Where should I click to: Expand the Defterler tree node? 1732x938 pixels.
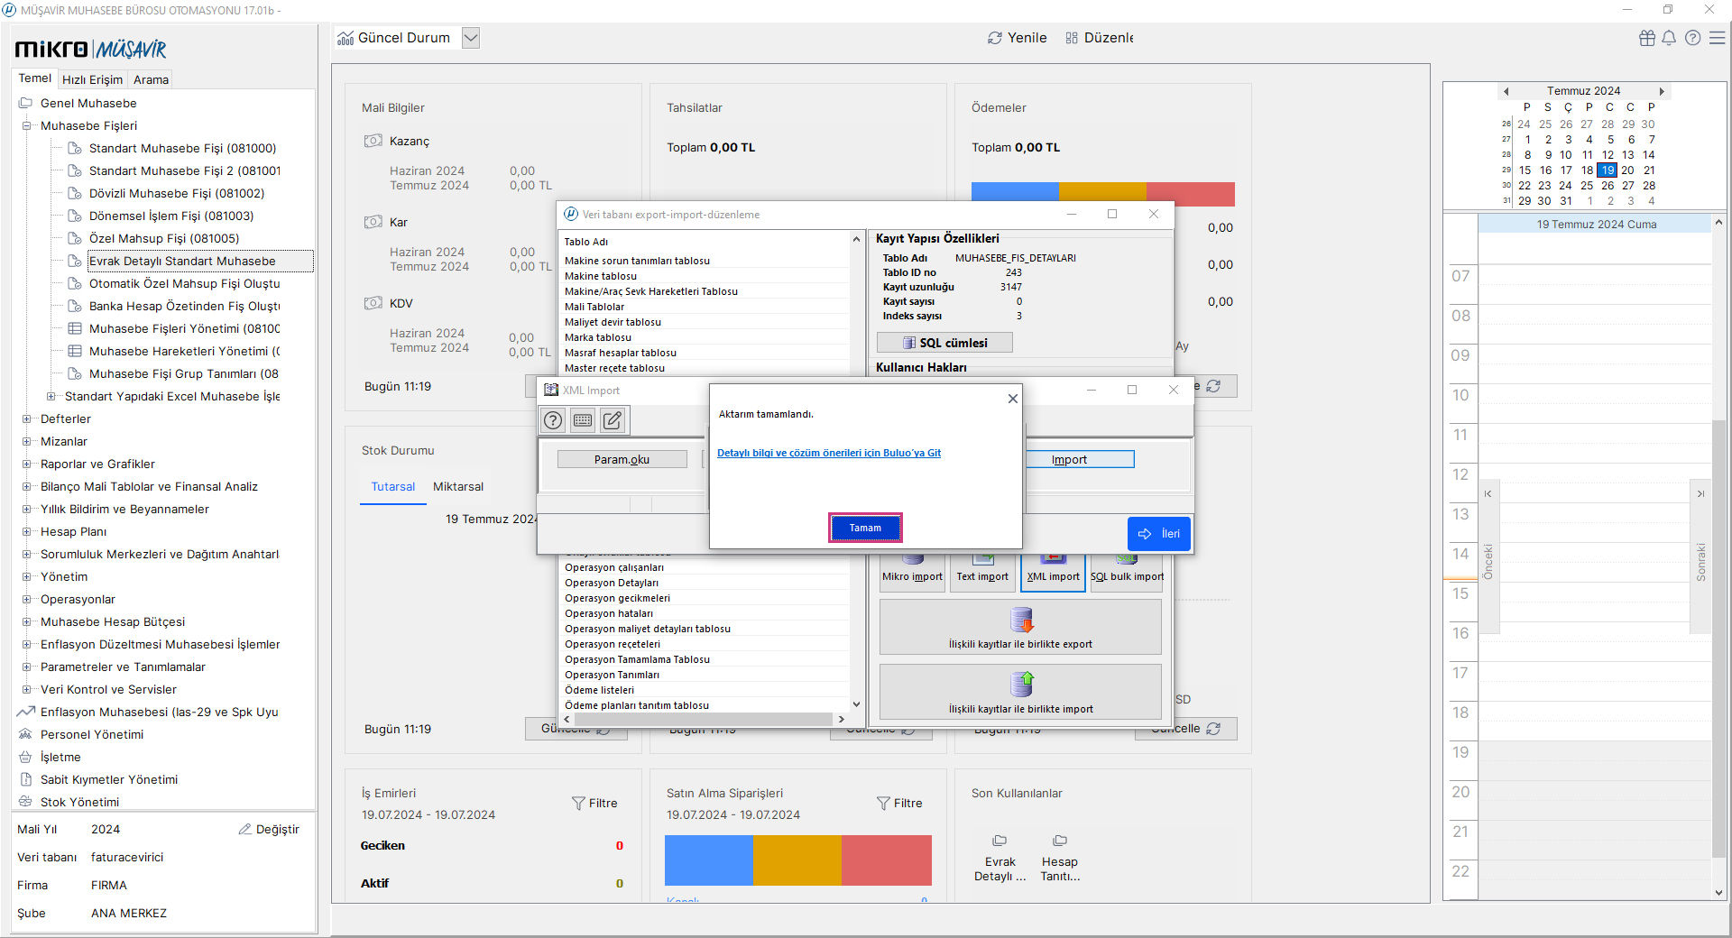tap(26, 419)
